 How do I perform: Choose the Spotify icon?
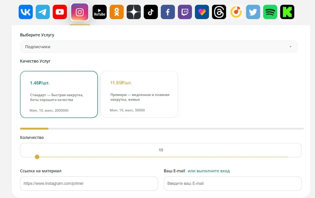pyautogui.click(x=270, y=12)
